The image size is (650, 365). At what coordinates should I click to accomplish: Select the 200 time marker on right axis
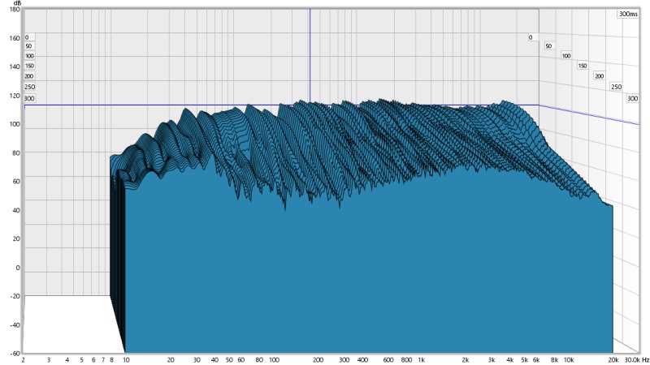click(600, 76)
